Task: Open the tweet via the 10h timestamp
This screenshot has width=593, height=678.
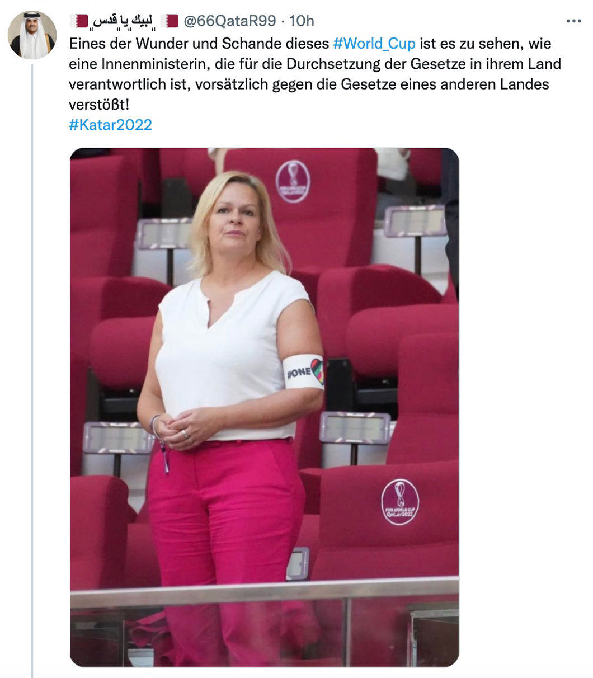Action: 302,21
